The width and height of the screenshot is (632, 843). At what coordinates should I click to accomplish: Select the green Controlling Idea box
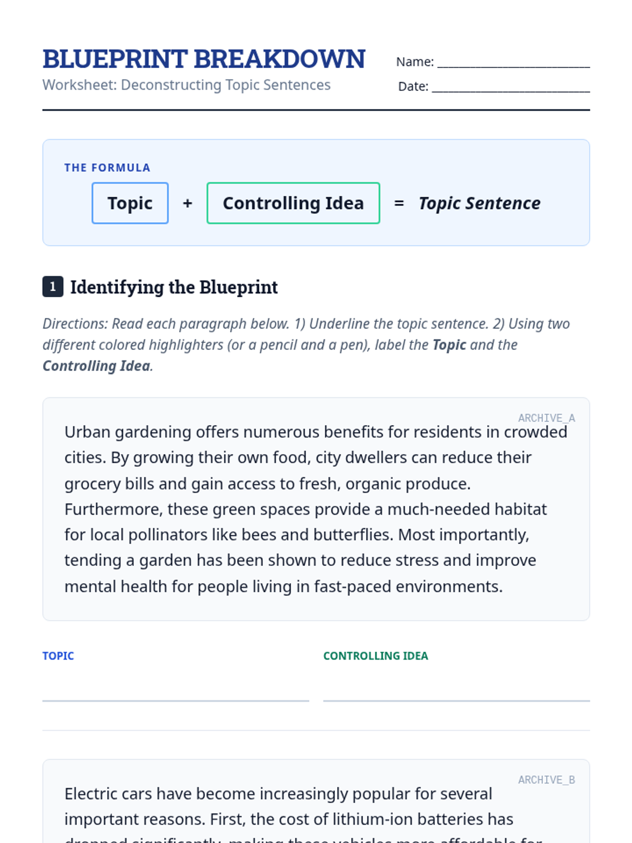[x=293, y=203]
